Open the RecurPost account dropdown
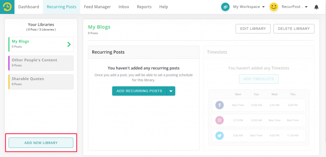The height and width of the screenshot is (157, 326). 294,7
